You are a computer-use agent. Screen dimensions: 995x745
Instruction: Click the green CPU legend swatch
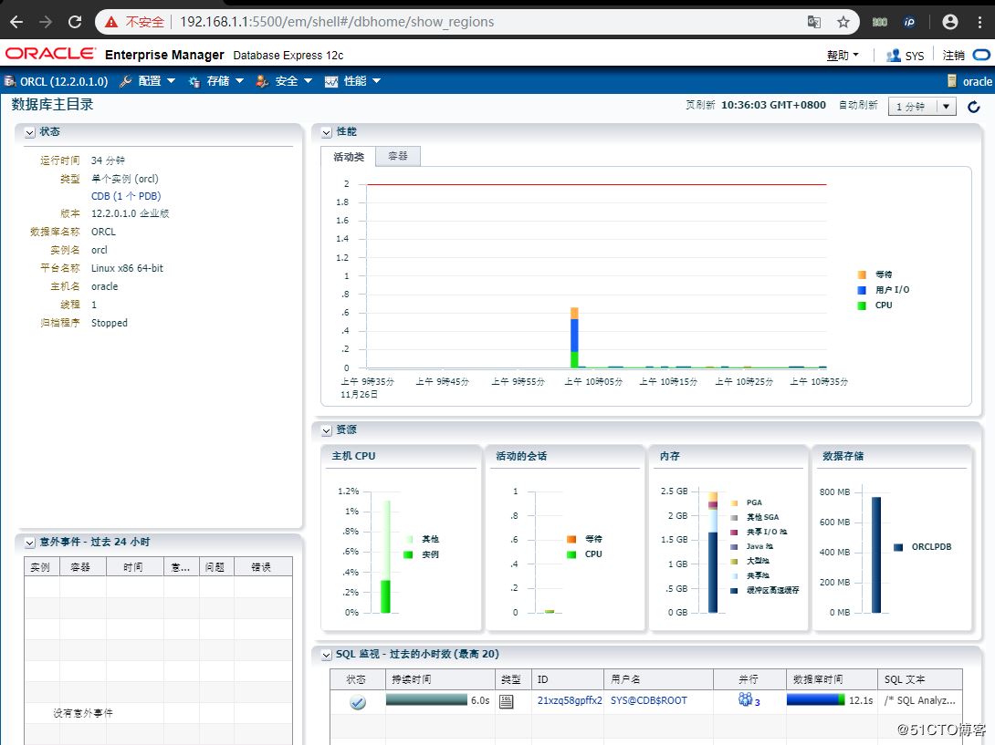pos(862,305)
